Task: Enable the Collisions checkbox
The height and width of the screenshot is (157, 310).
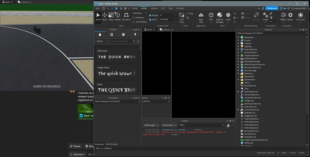Action: click(134, 18)
